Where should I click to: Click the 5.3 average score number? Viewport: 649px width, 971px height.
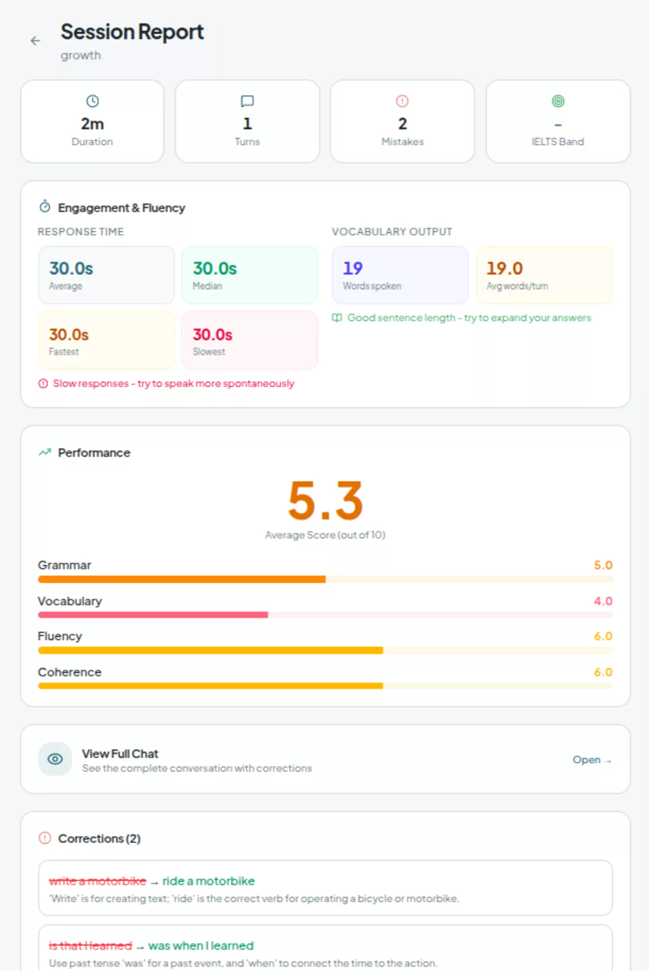tap(325, 501)
